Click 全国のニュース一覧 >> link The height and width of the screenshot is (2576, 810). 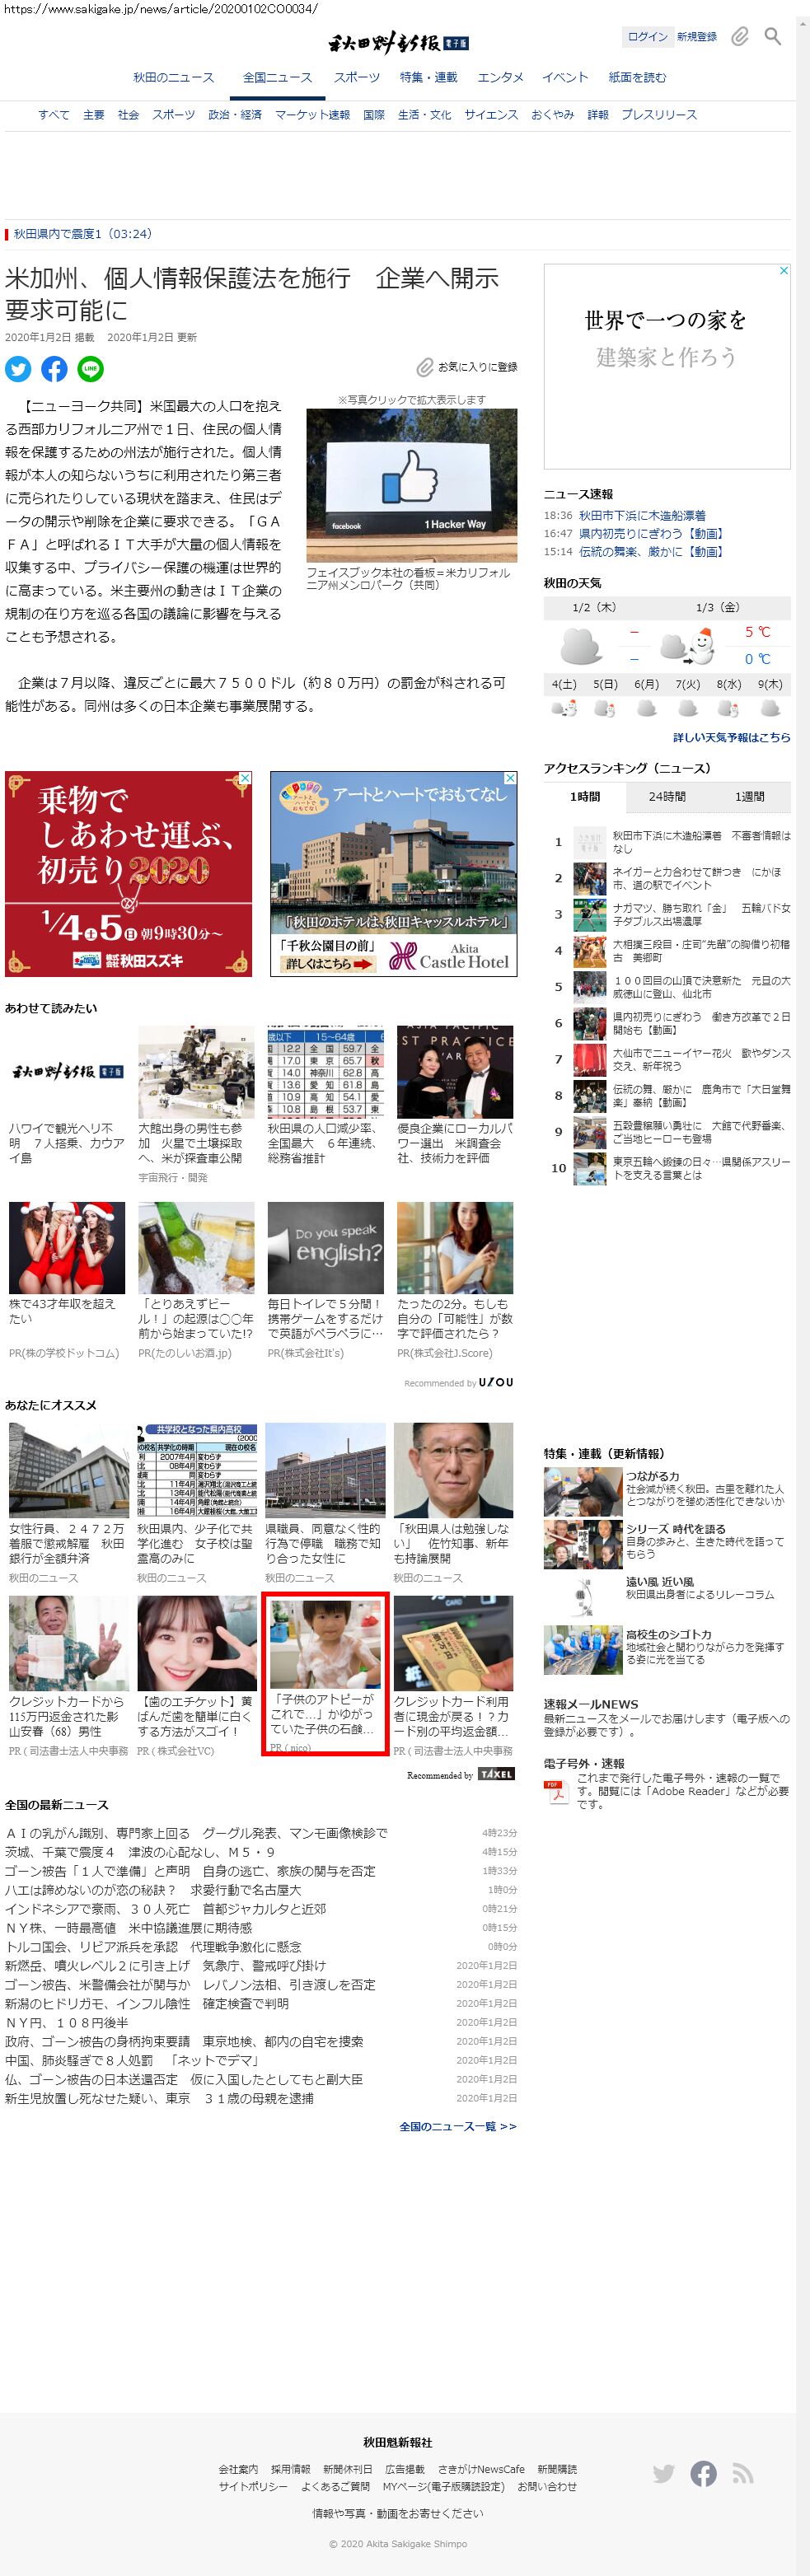(x=458, y=2127)
